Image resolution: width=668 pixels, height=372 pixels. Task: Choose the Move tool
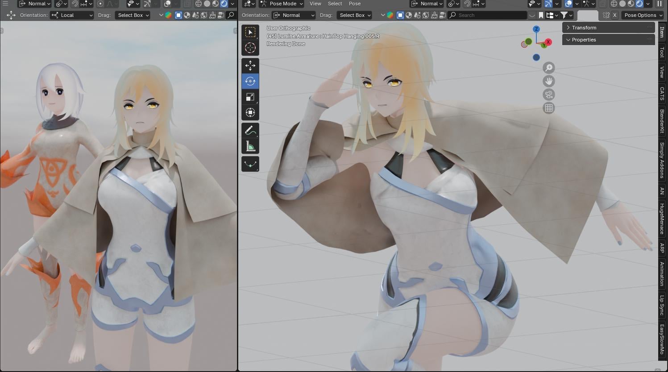(x=250, y=66)
